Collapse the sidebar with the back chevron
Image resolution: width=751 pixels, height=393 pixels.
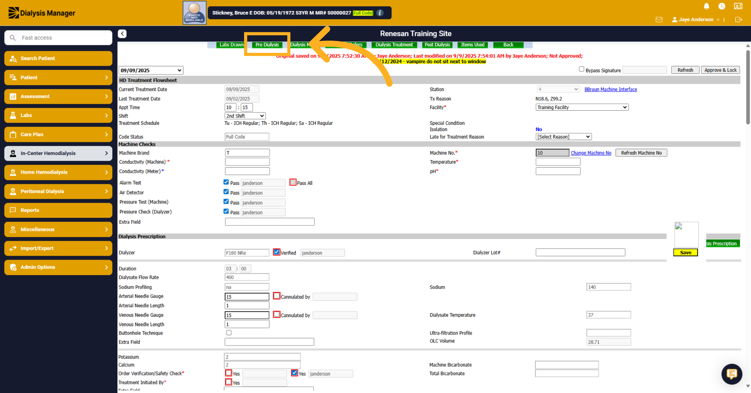coord(122,33)
